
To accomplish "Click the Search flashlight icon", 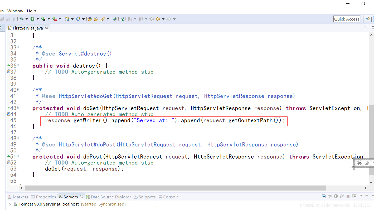I will click(103, 19).
